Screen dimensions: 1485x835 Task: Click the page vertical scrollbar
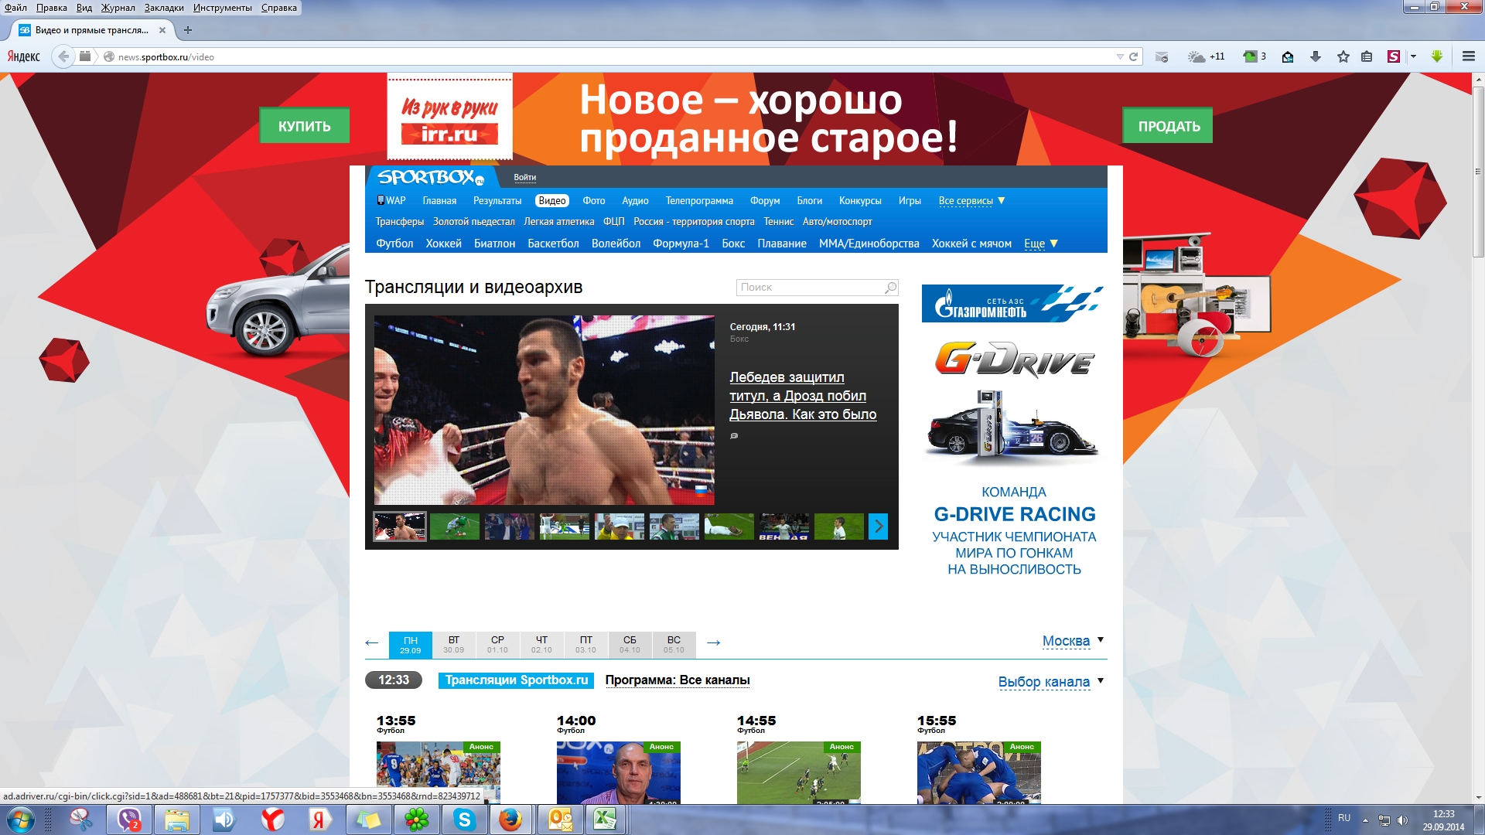[1478, 172]
